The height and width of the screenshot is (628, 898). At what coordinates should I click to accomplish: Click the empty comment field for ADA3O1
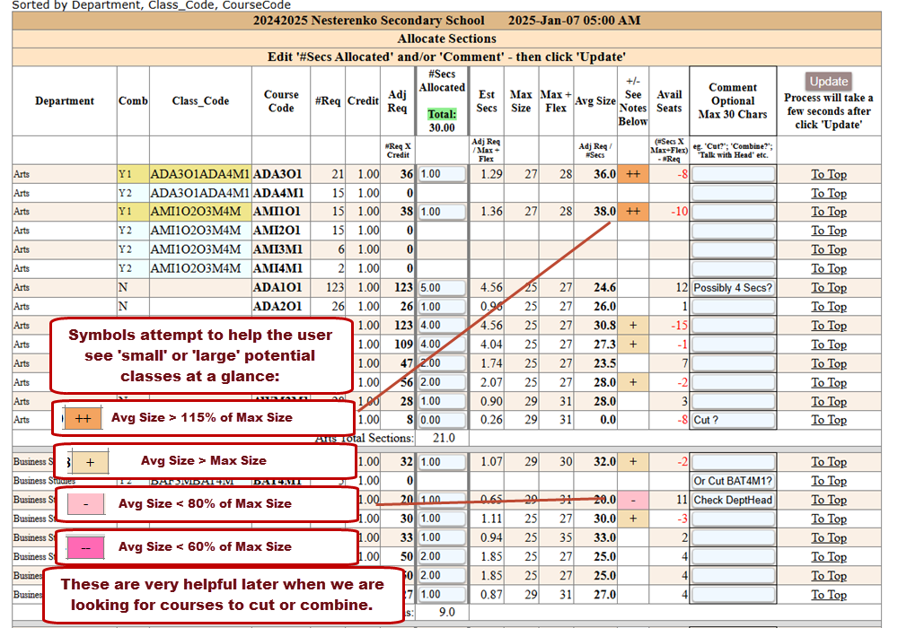[x=733, y=174]
